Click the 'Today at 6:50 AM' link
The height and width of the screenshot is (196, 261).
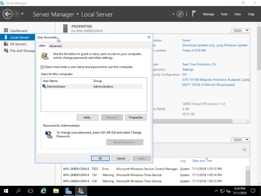(x=194, y=50)
